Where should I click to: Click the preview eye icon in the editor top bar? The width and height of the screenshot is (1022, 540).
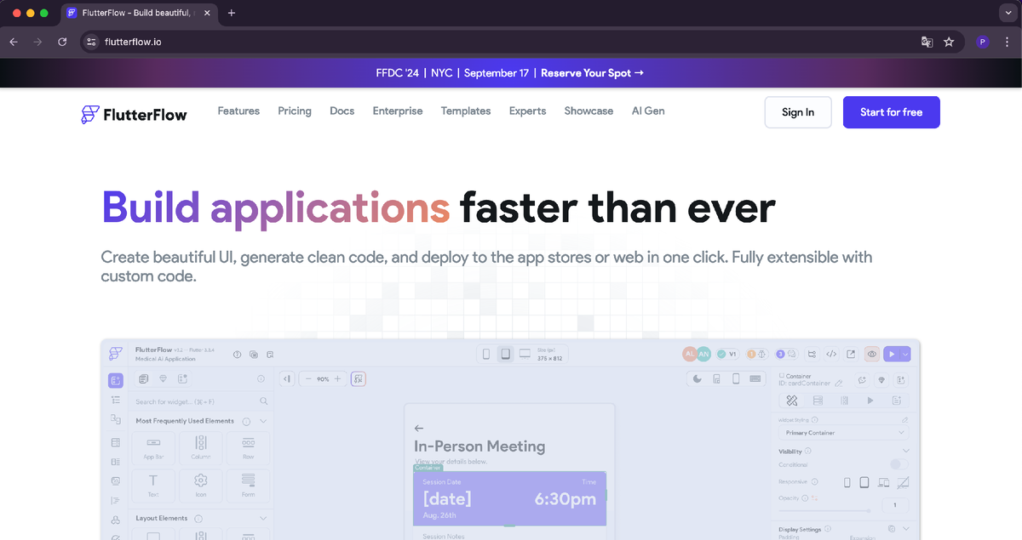[872, 354]
